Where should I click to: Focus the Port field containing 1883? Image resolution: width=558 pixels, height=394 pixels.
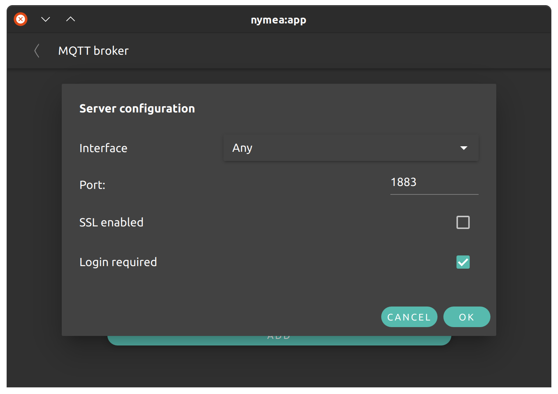coord(434,183)
